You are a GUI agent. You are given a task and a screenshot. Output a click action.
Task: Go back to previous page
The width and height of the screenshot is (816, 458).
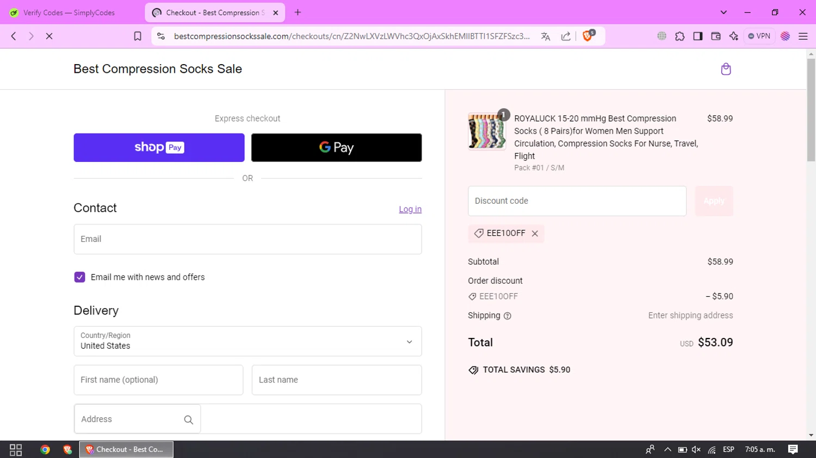[14, 36]
